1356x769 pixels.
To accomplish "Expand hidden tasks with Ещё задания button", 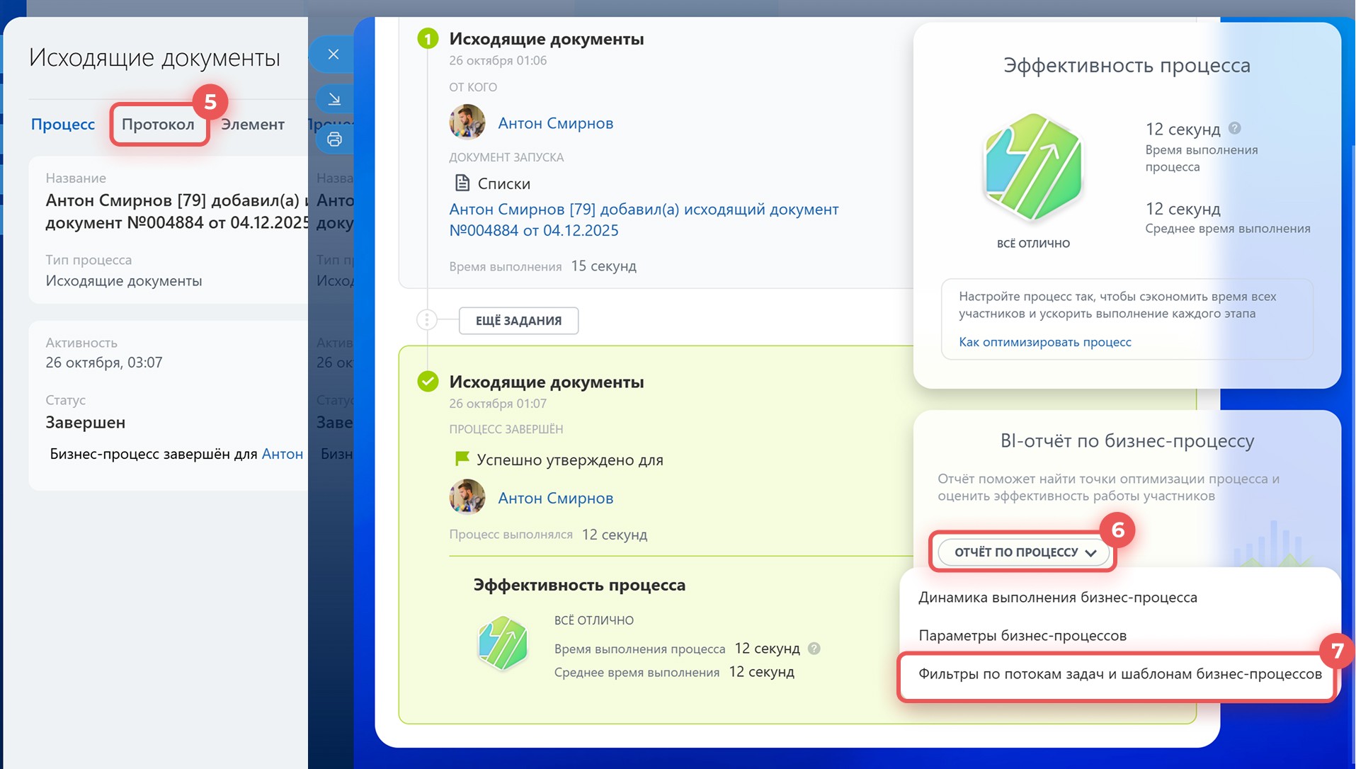I will click(x=518, y=321).
